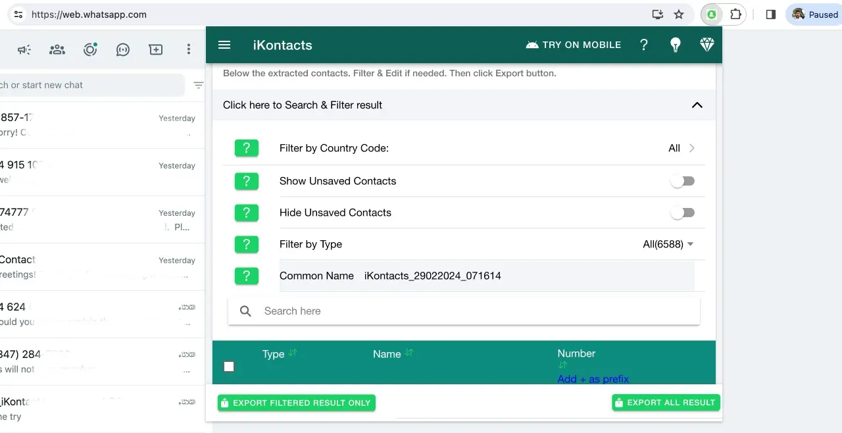Click the search magnifier icon
This screenshot has height=433, width=842.
tap(245, 311)
